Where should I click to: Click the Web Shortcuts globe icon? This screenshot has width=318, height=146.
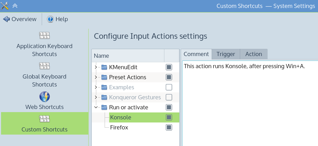(44, 97)
